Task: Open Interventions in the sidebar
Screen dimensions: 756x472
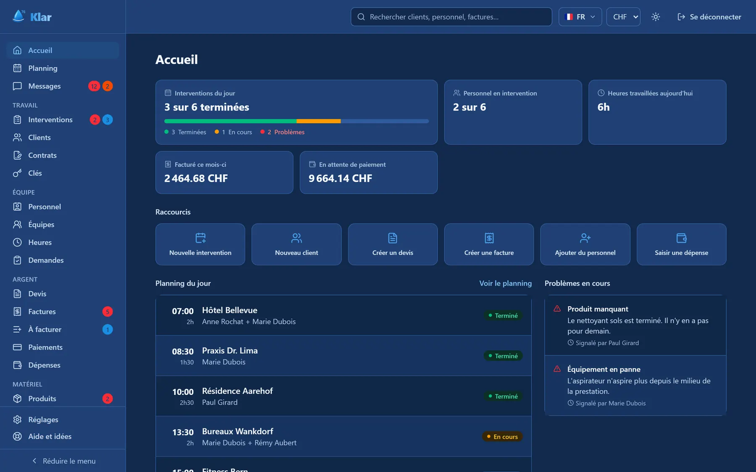Action: point(63,120)
